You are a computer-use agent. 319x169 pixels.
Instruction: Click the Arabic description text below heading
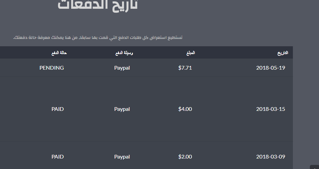tap(98, 38)
